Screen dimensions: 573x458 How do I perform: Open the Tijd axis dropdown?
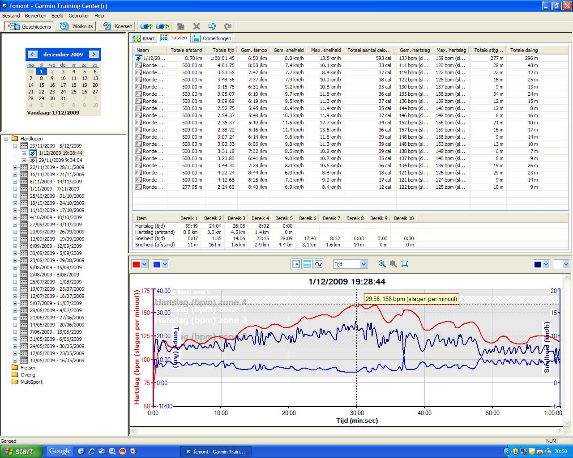[363, 264]
